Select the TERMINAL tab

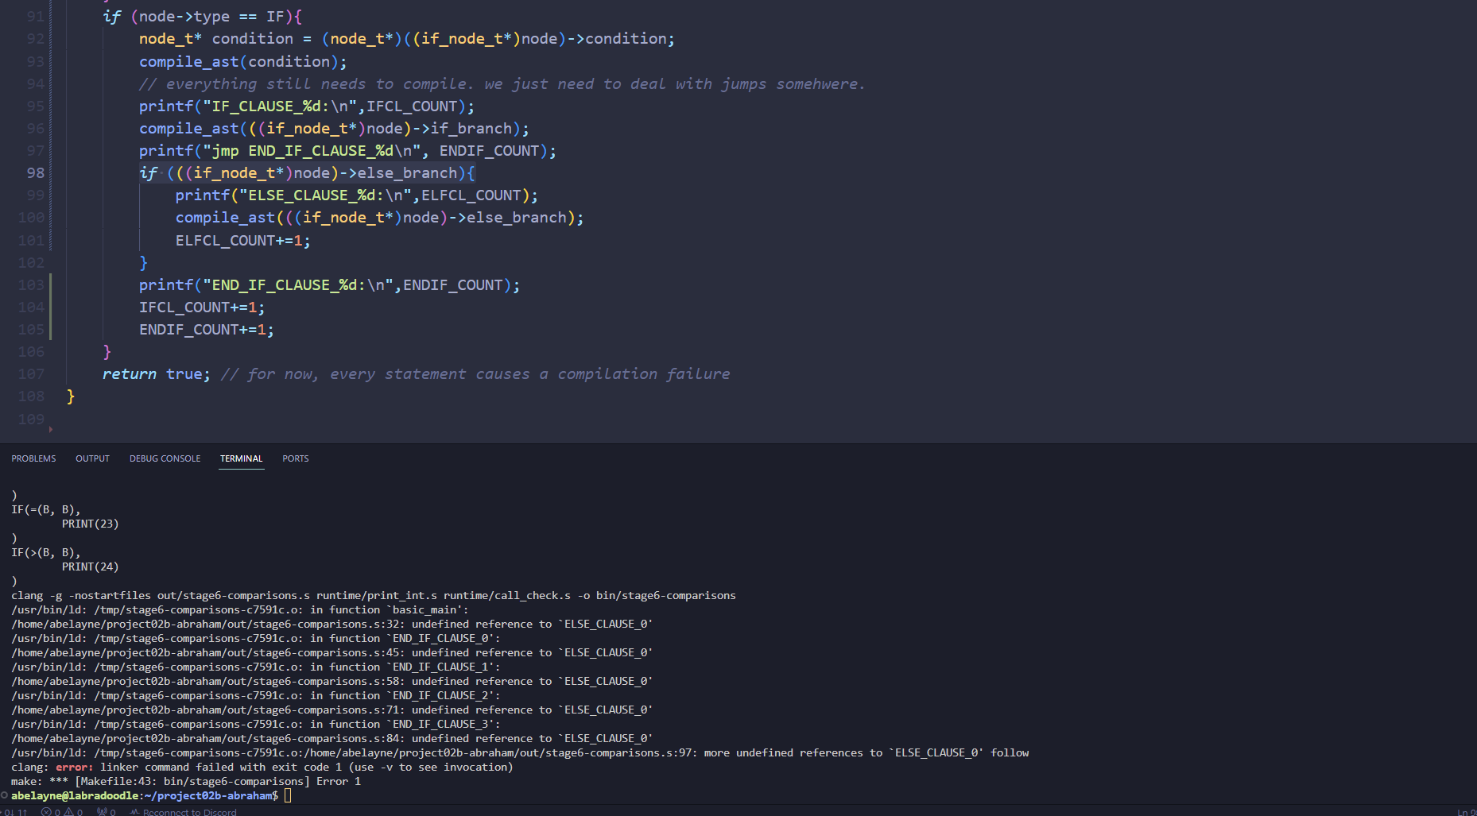[x=241, y=458]
